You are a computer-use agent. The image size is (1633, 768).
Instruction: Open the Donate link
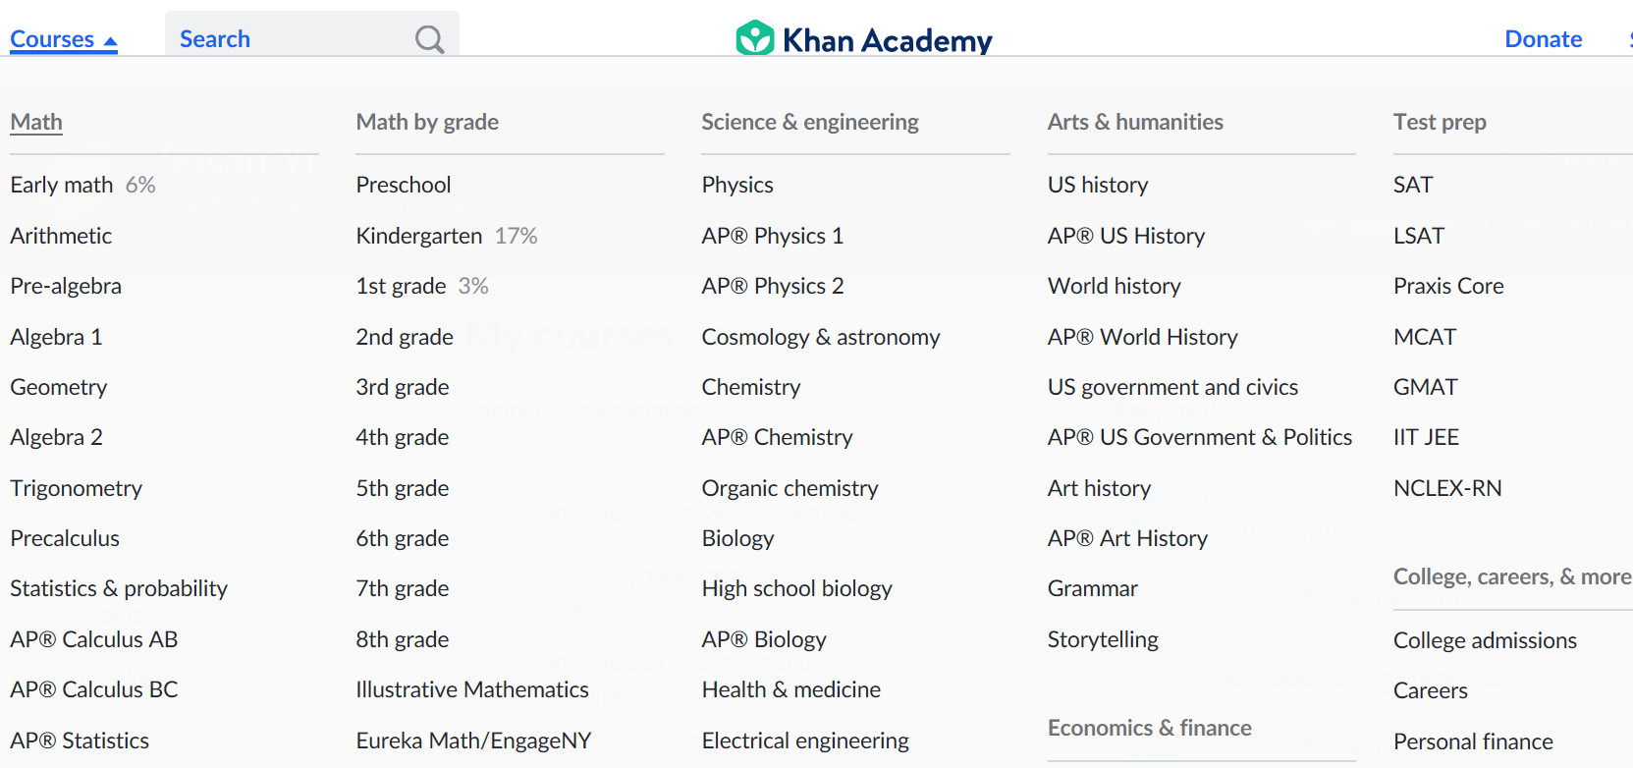pyautogui.click(x=1543, y=39)
